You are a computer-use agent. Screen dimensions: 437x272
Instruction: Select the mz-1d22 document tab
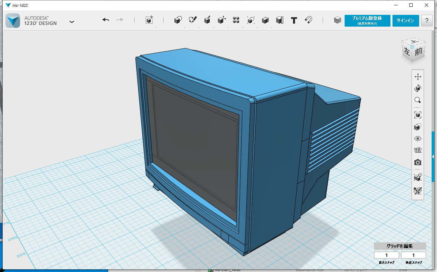click(20, 5)
